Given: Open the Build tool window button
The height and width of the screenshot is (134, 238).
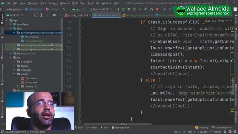Looking at the screenshot, I should pyautogui.click(x=79, y=128).
